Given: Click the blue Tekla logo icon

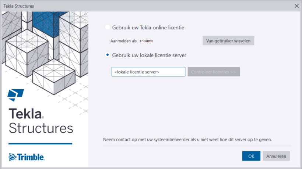Looking at the screenshot, I should [15, 95].
